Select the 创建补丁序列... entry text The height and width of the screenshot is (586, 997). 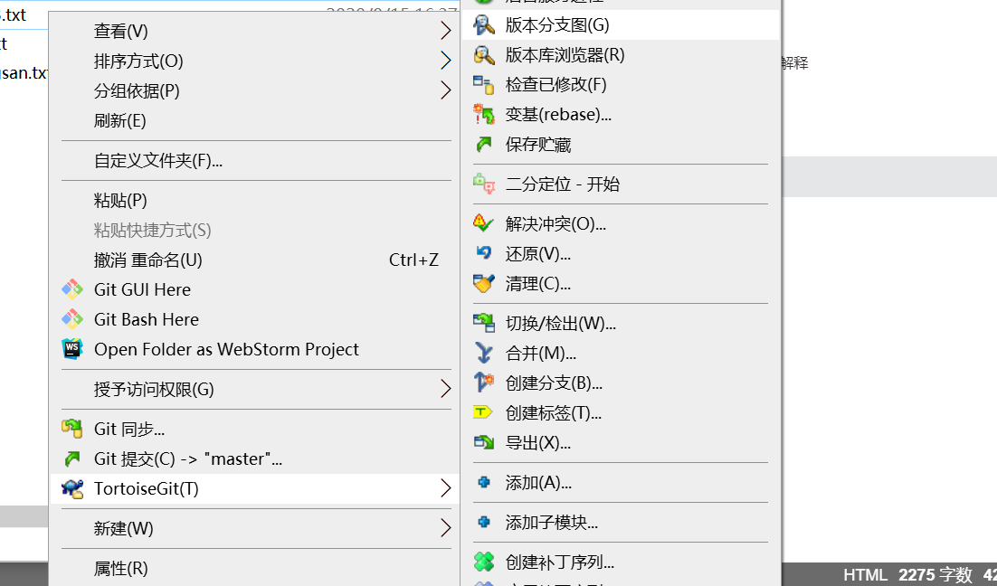click(x=559, y=562)
